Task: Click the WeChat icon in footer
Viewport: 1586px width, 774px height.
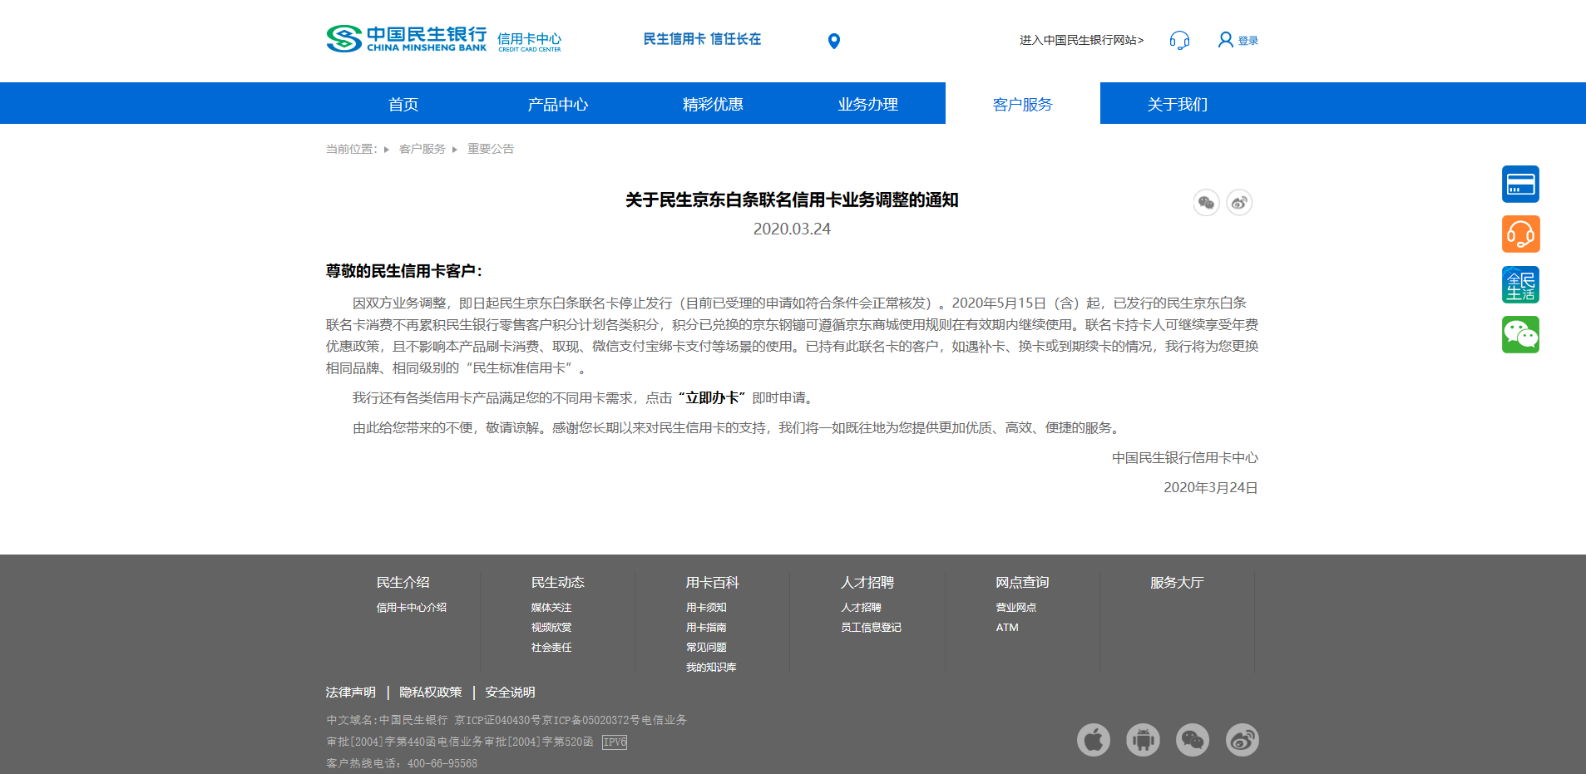Action: 1193,739
